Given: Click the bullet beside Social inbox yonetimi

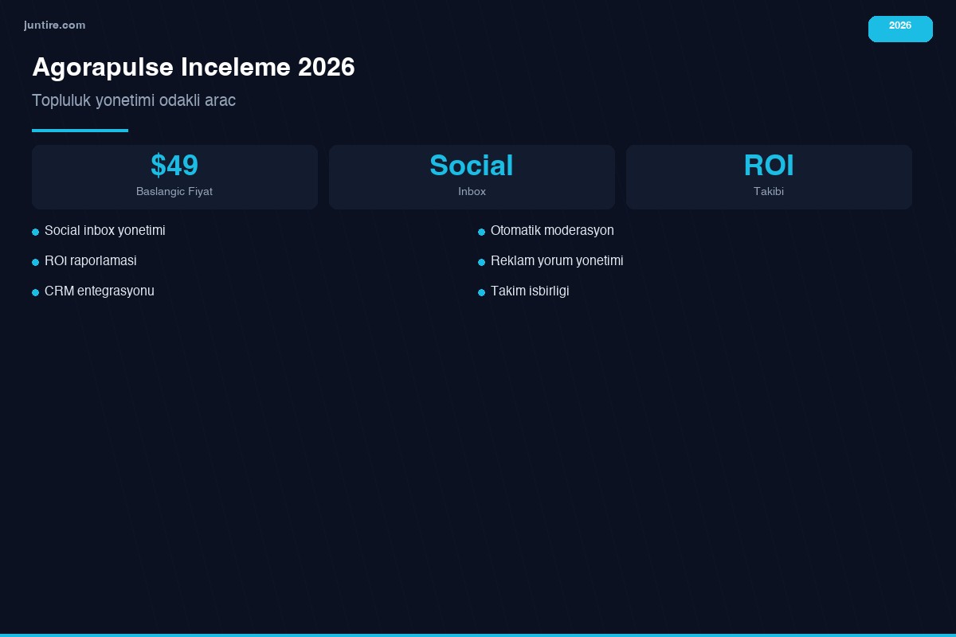Looking at the screenshot, I should [x=35, y=232].
